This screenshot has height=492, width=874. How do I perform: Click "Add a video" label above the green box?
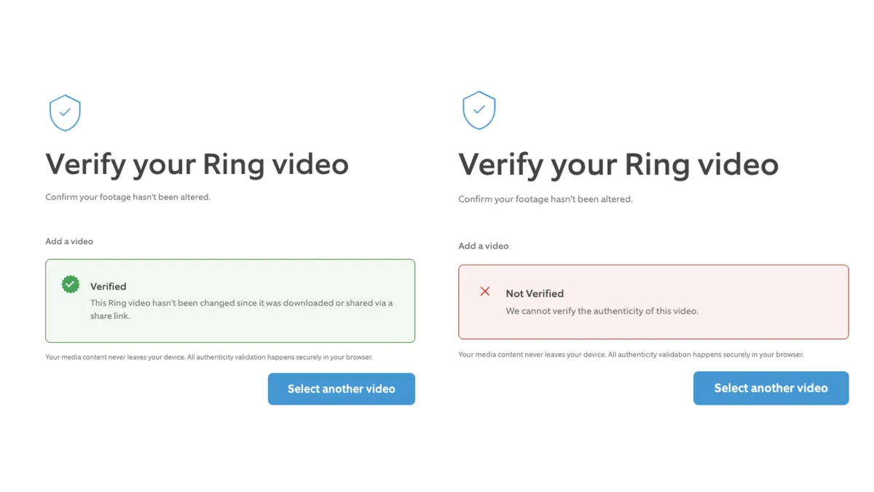point(69,241)
